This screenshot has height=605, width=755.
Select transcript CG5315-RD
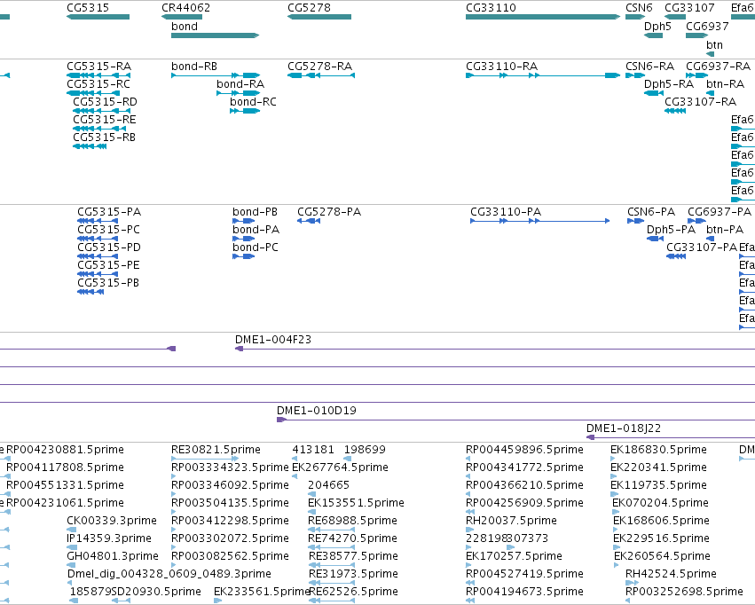102,111
